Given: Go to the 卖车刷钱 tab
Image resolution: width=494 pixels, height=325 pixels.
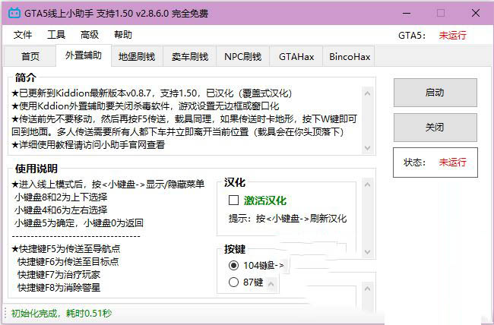Looking at the screenshot, I should coord(189,57).
